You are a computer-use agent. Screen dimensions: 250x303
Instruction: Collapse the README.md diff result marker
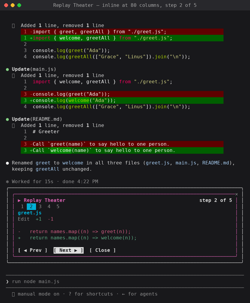(13, 125)
